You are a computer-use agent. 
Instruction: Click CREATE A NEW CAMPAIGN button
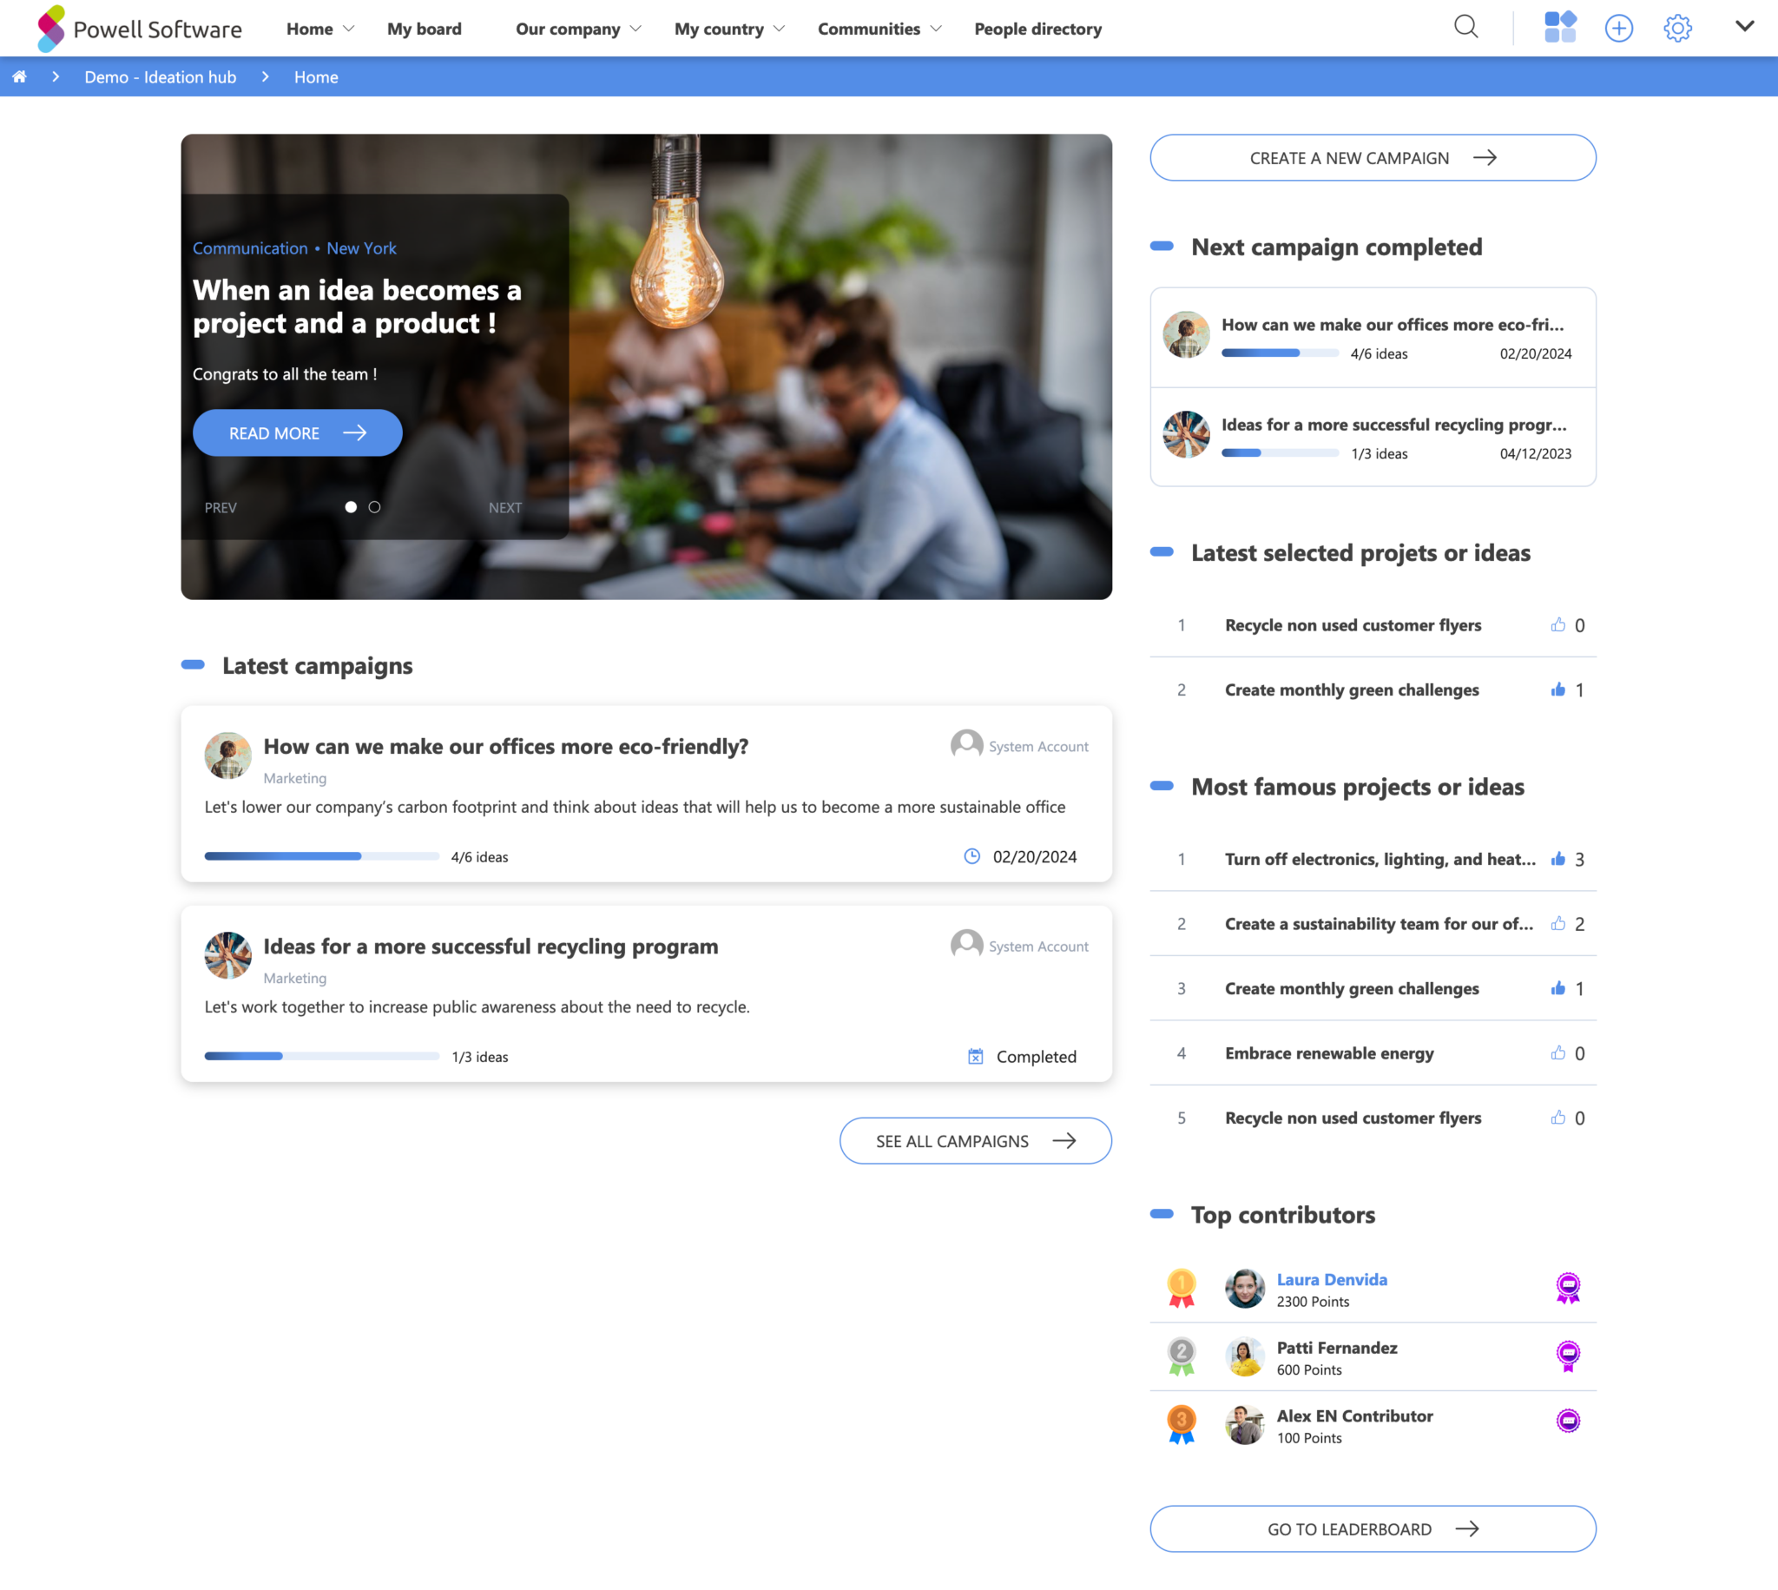pos(1372,158)
